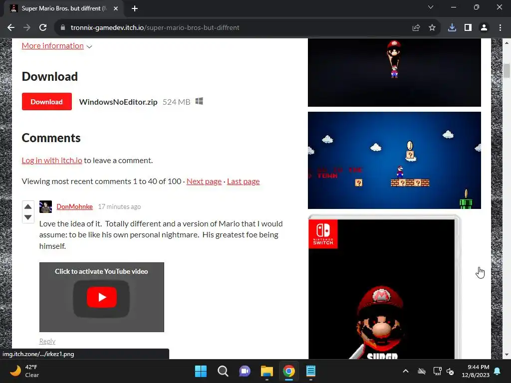
Task: Open Chrome profile menu
Action: click(x=484, y=28)
